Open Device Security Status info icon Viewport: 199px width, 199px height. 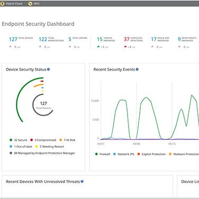coord(48,69)
